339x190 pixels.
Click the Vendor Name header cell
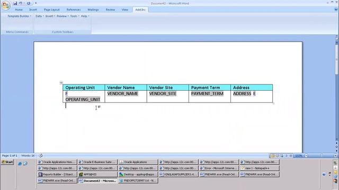click(126, 88)
